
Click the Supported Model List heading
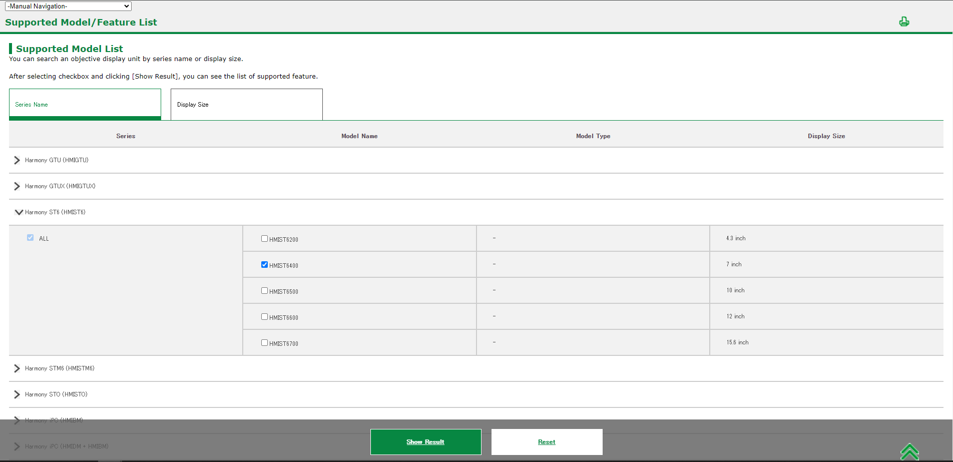coord(69,49)
